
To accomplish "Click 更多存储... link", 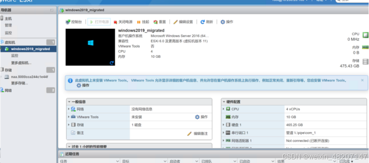I will 20,83.
